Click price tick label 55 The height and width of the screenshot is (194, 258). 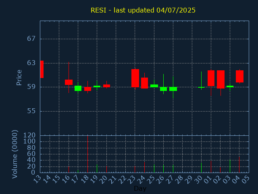pyautogui.click(x=31, y=111)
